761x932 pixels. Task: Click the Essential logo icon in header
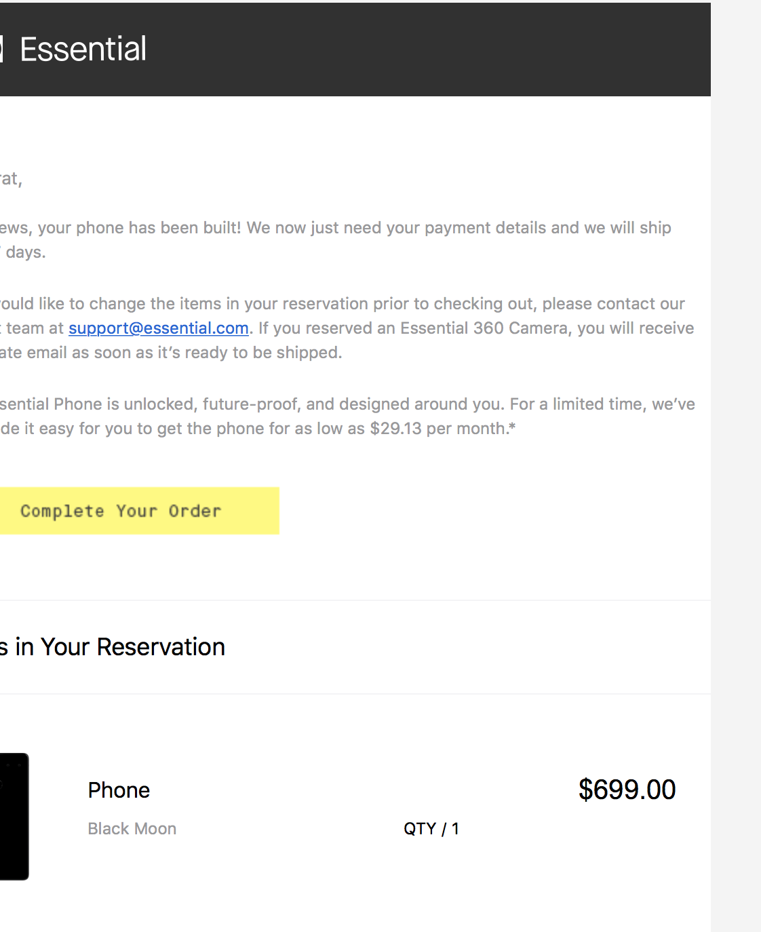(x=2, y=50)
